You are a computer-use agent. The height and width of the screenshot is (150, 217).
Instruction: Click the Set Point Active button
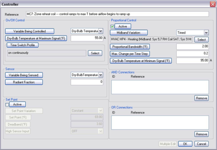(x=17, y=105)
